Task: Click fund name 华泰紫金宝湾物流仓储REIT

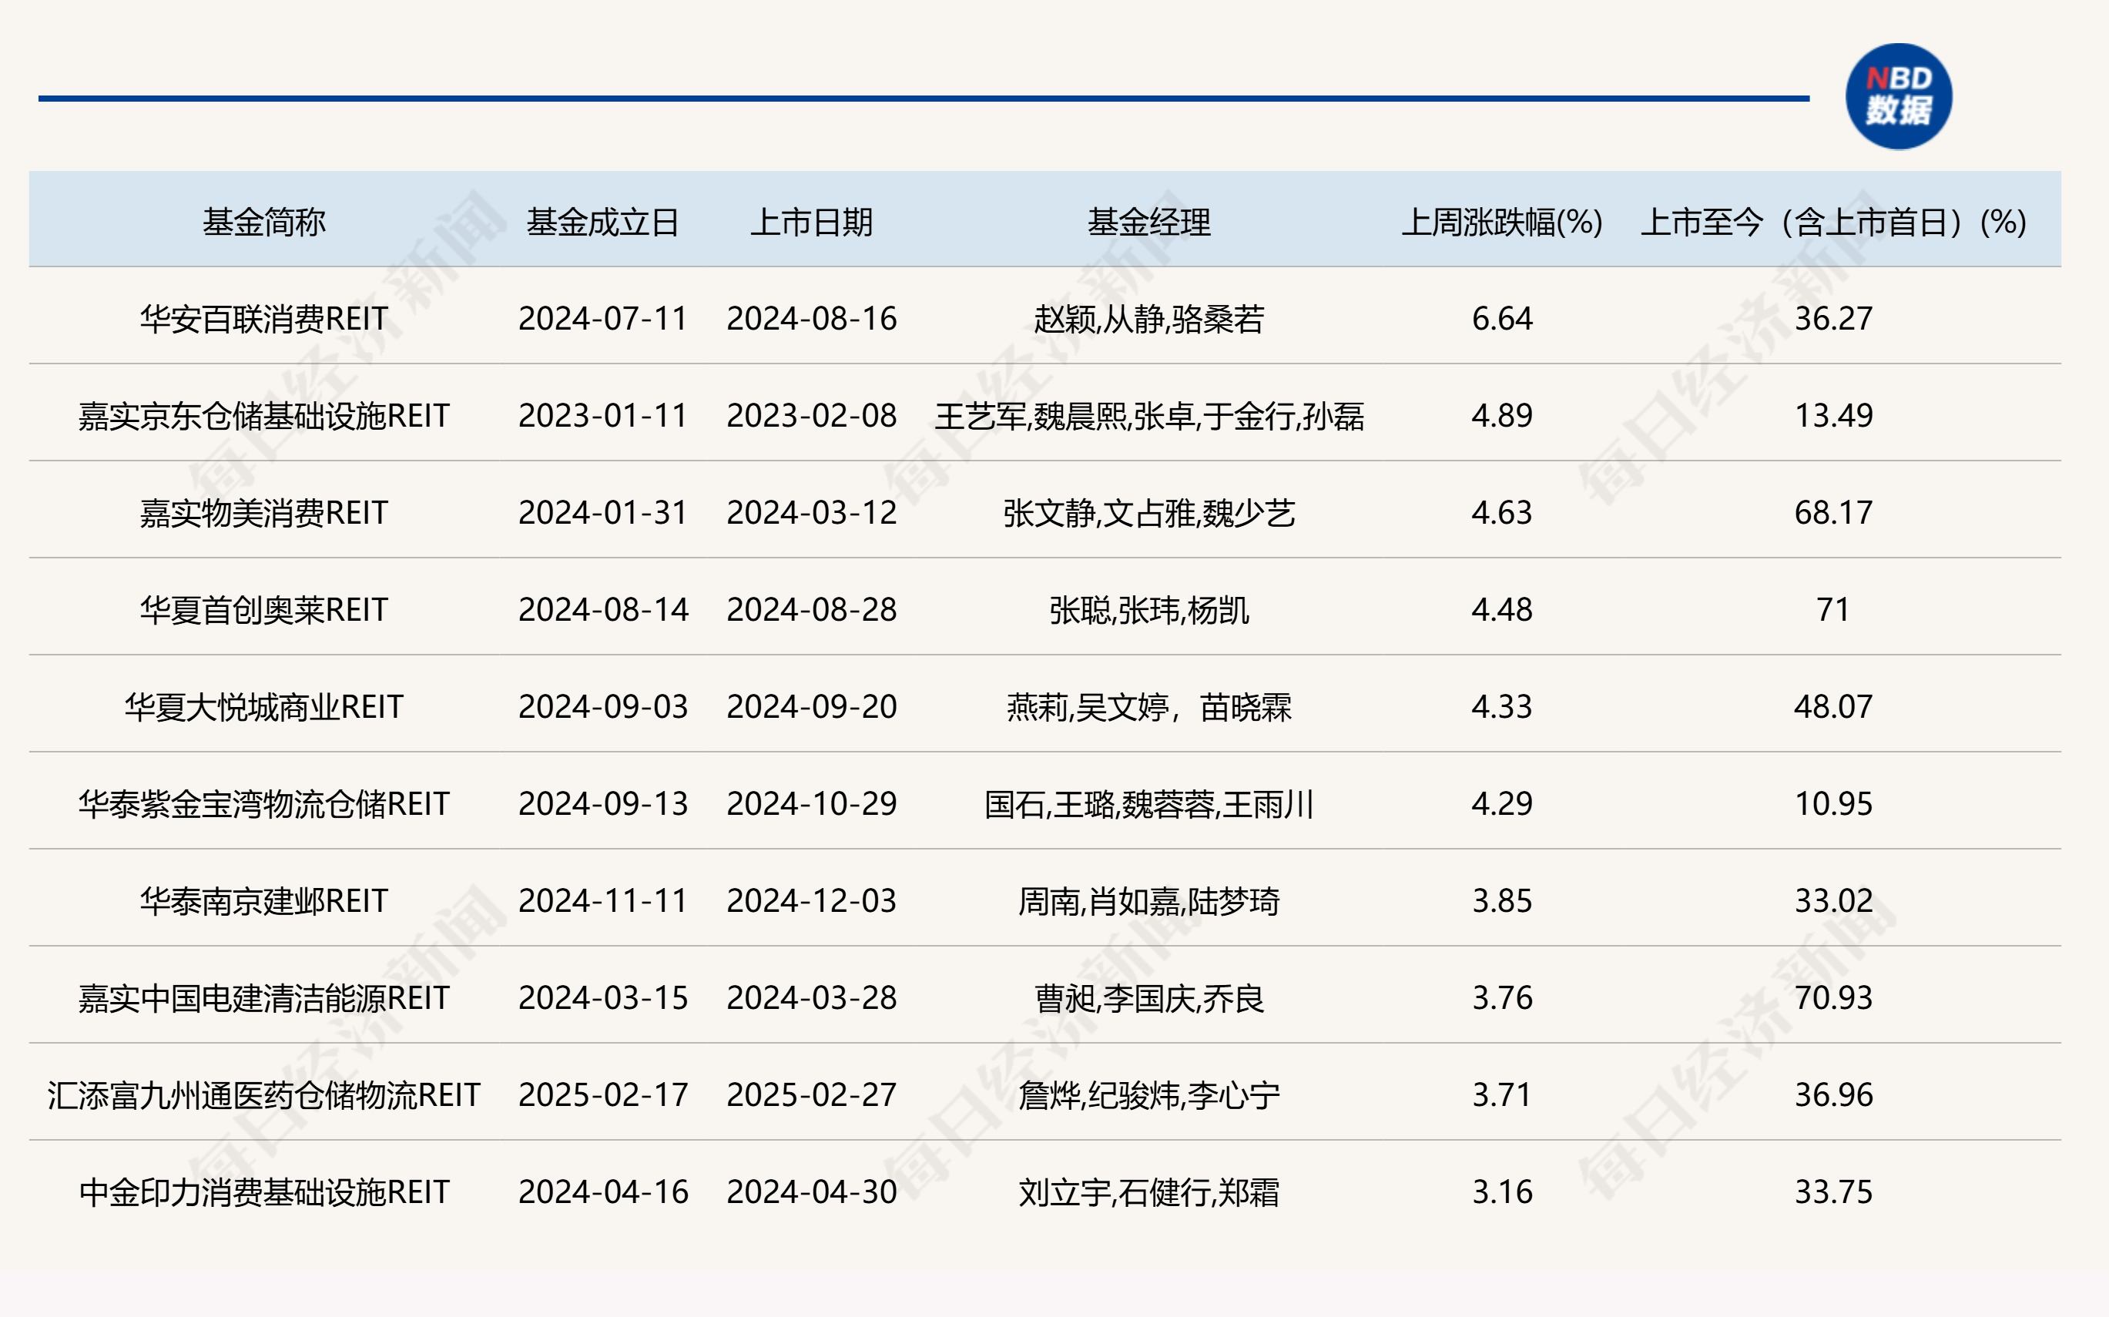Action: (x=264, y=804)
